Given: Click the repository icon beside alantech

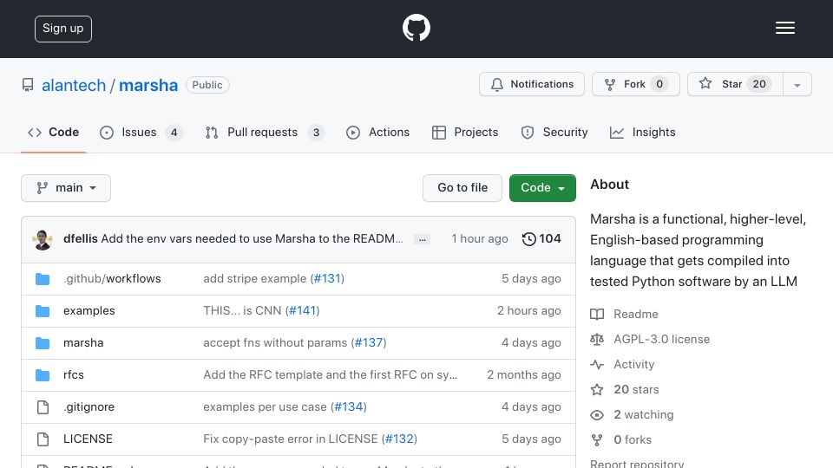Looking at the screenshot, I should 28,85.
